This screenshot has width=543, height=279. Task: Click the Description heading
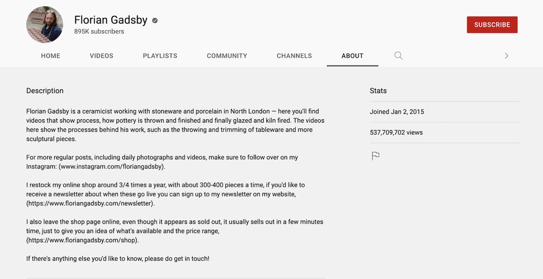(45, 91)
